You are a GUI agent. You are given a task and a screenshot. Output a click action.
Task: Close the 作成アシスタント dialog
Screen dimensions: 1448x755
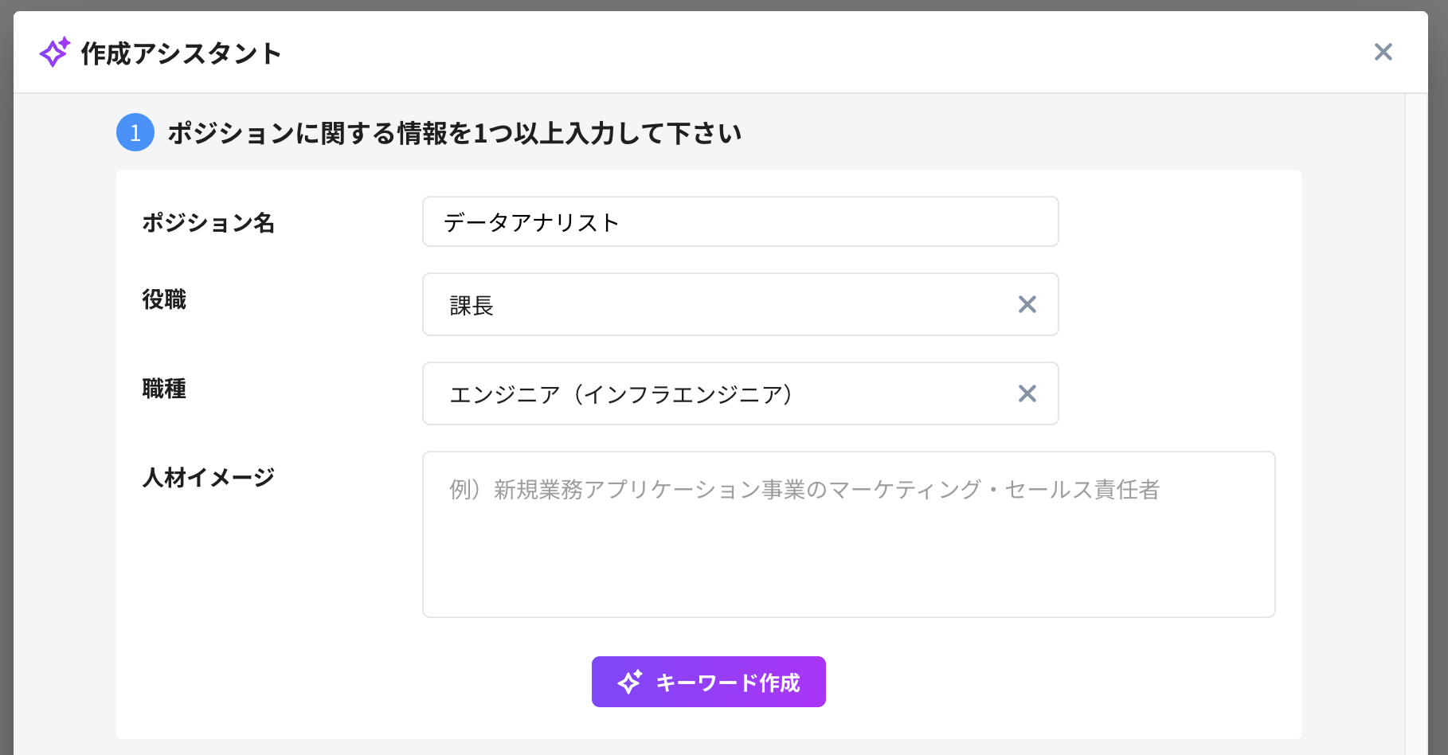click(1383, 52)
